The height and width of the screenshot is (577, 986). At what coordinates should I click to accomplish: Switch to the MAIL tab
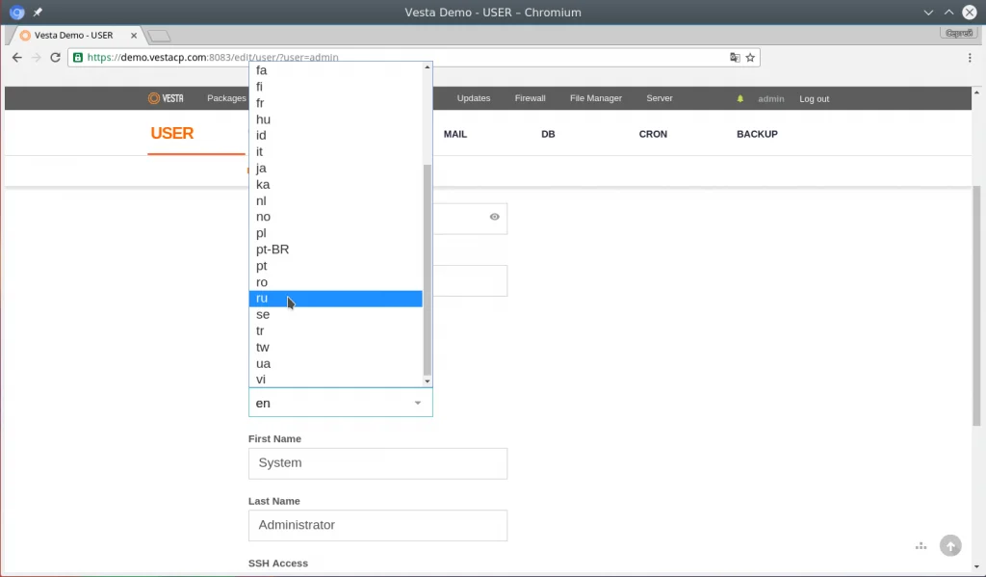point(455,134)
